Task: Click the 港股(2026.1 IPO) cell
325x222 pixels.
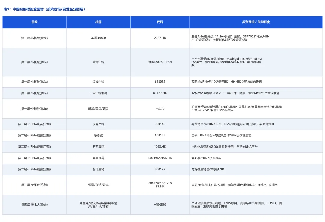Action: pos(160,62)
